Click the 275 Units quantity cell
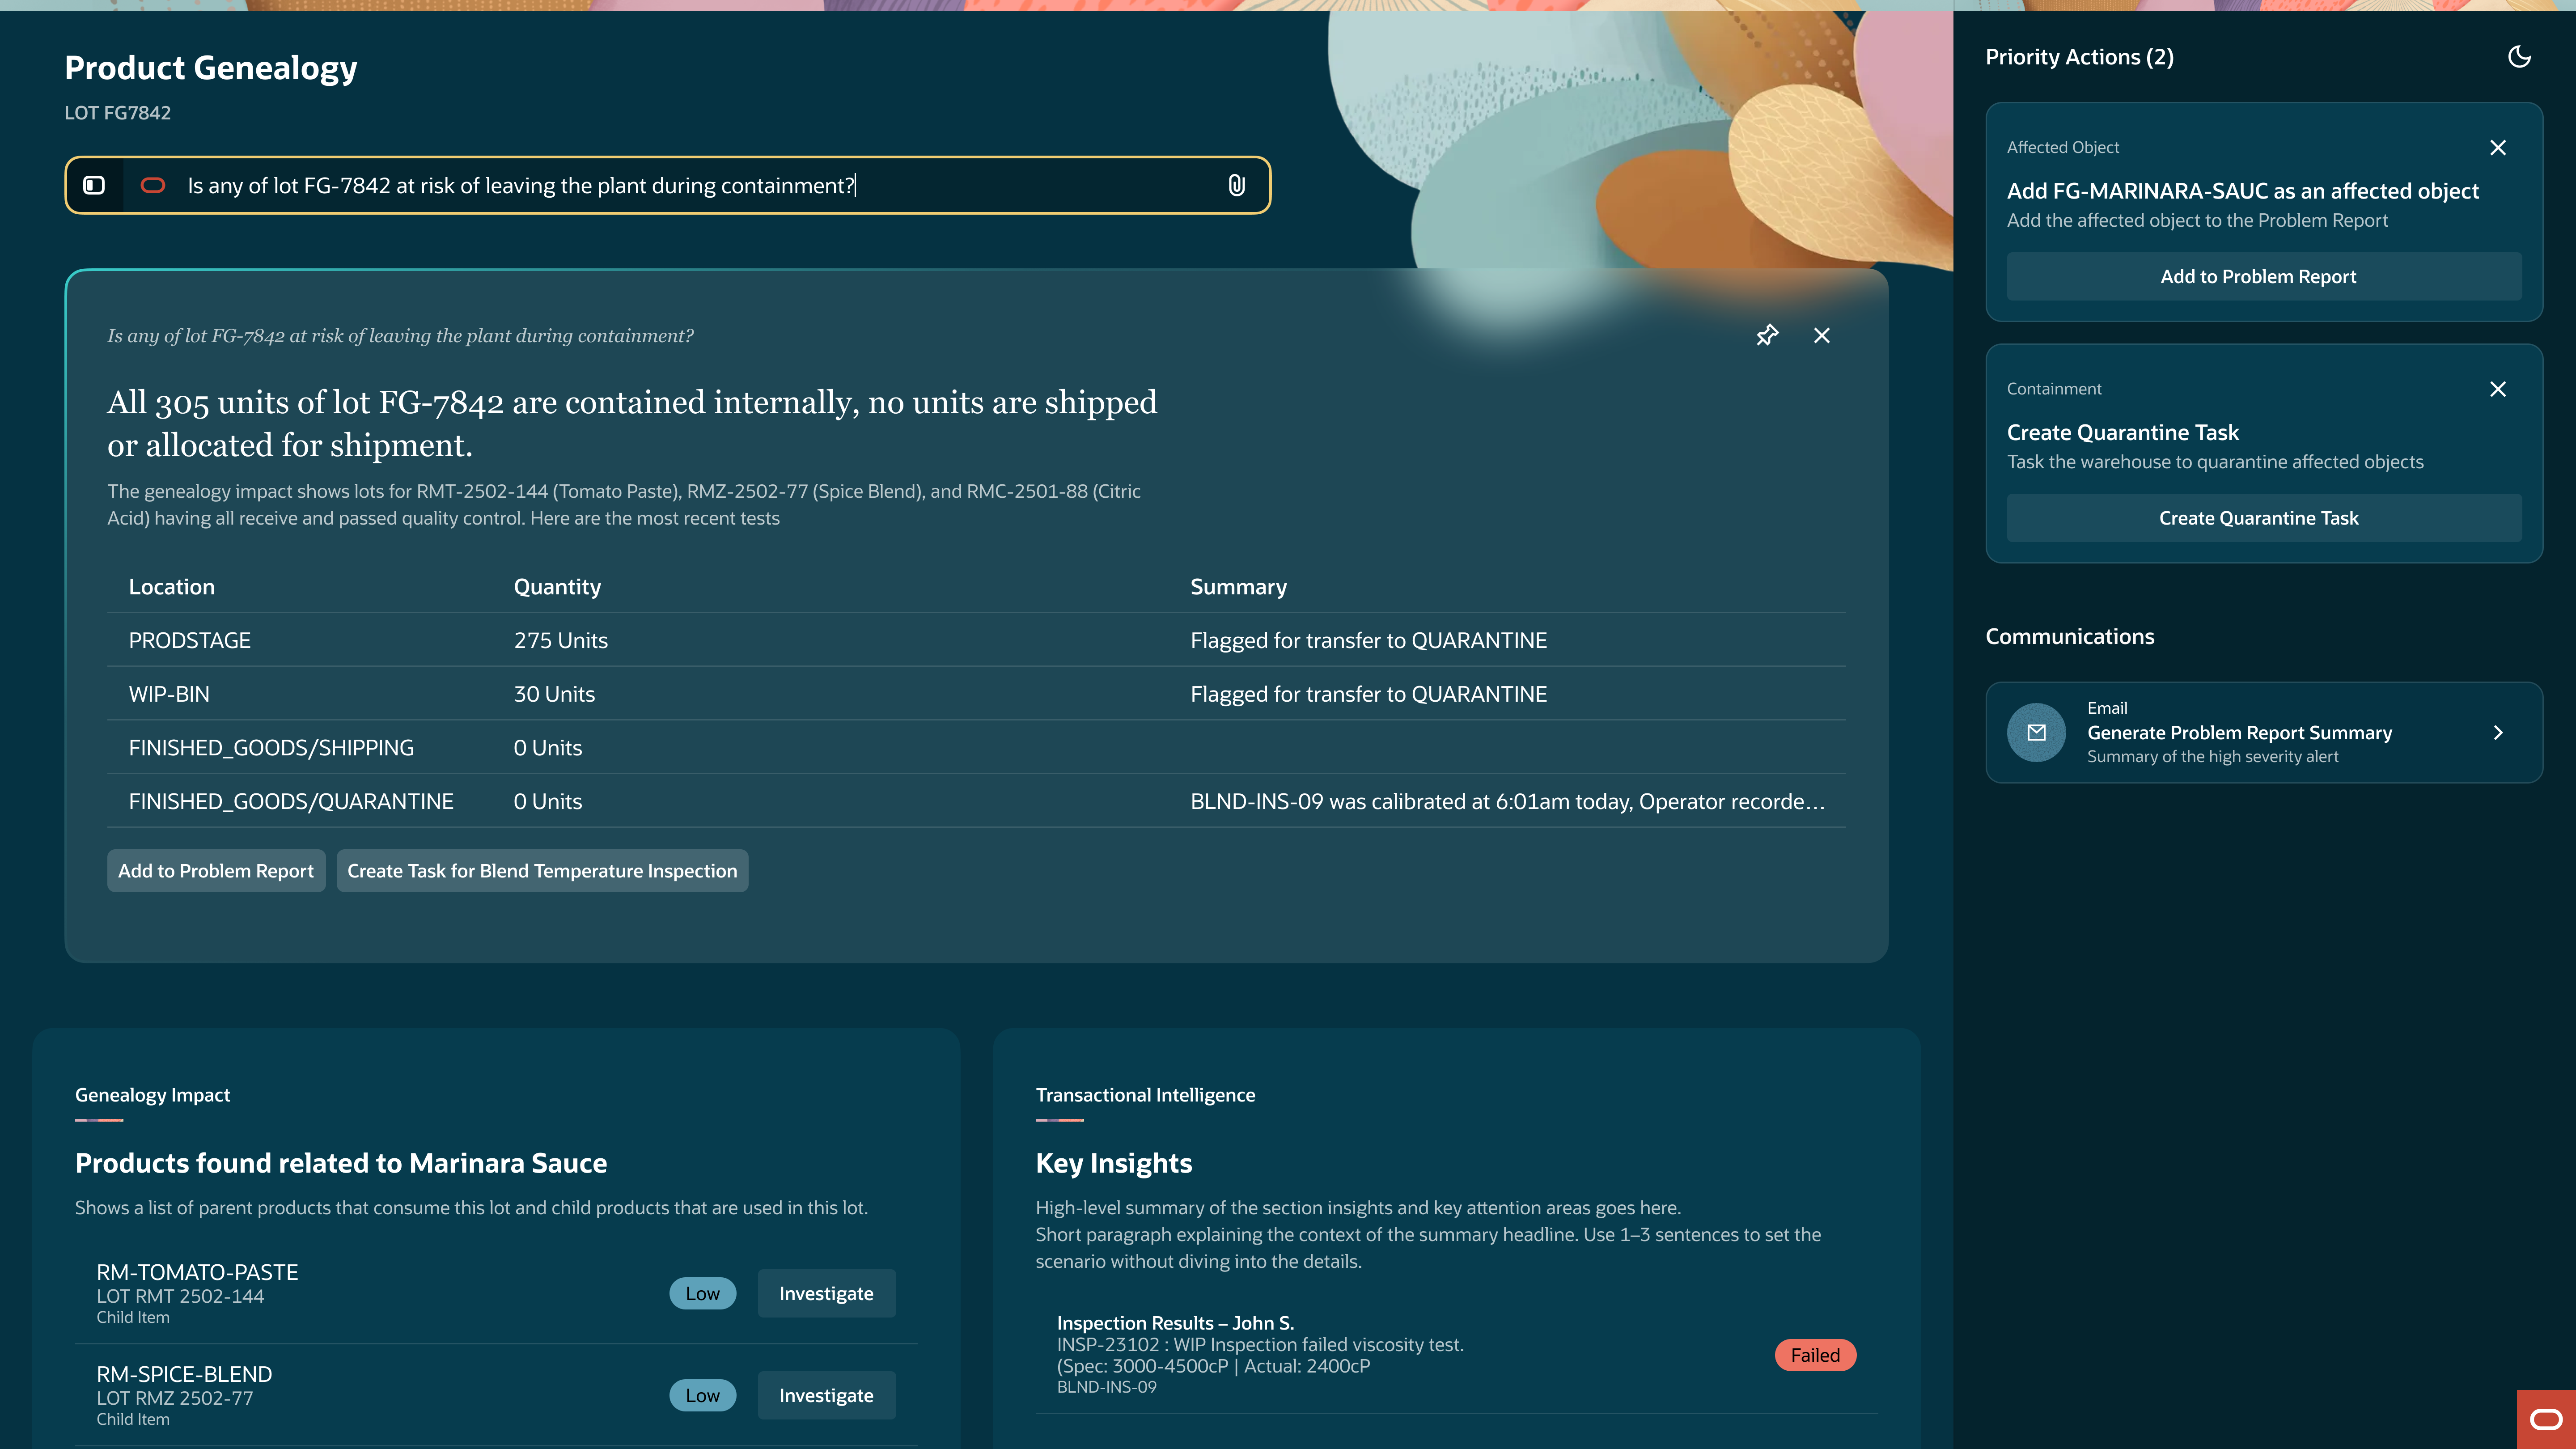Image resolution: width=2576 pixels, height=1449 pixels. 561,640
